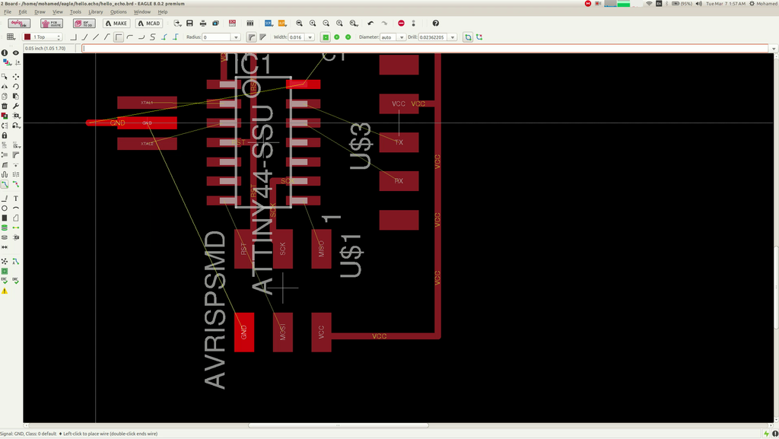779x439 pixels.
Task: Expand the Drill size dropdown
Action: [x=453, y=37]
